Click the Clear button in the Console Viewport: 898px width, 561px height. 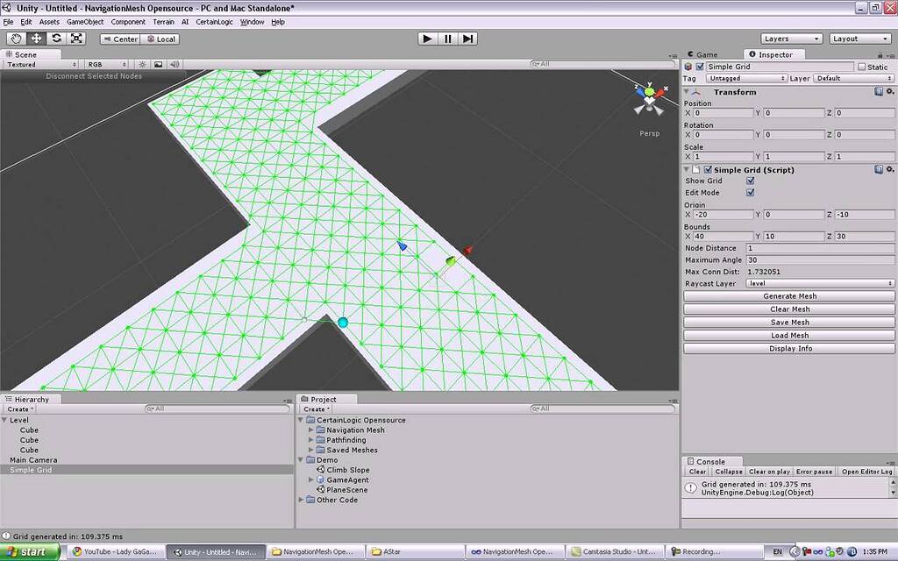point(697,471)
